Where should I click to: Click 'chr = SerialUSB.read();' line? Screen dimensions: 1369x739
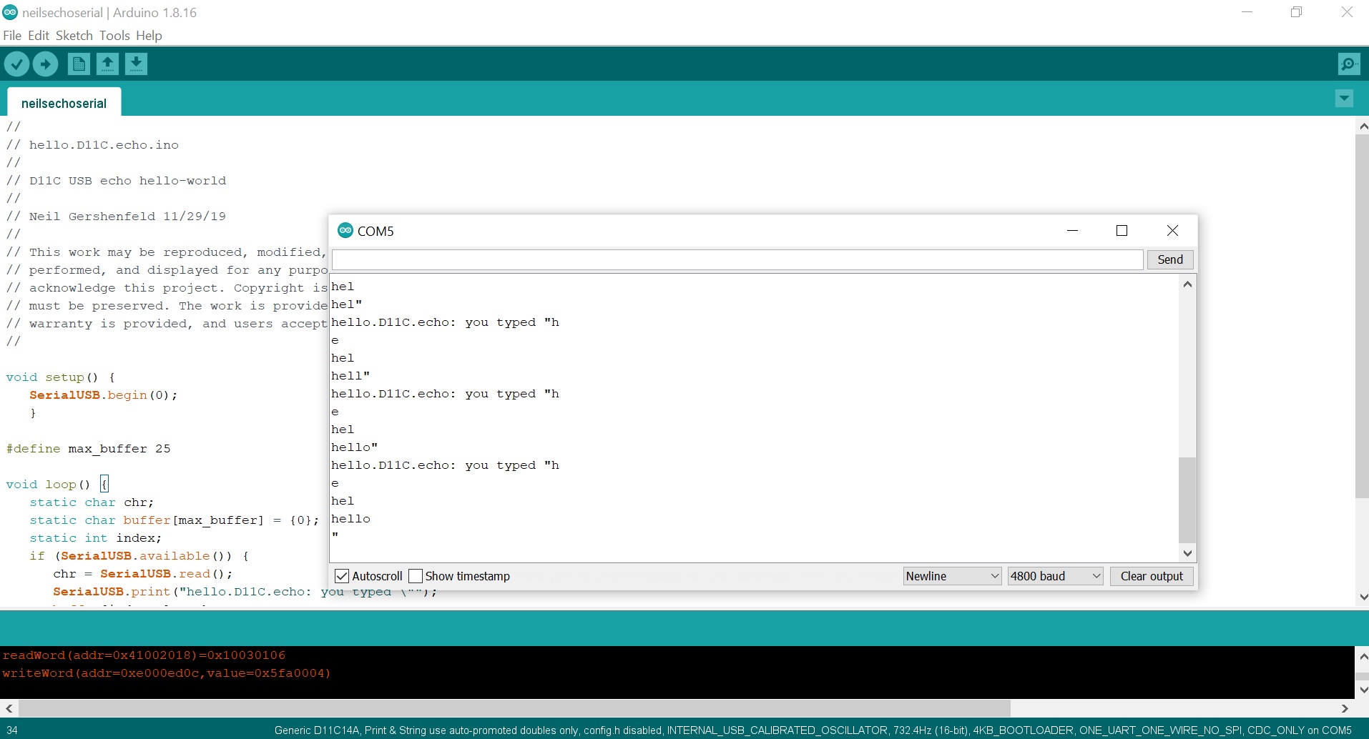tap(142, 574)
